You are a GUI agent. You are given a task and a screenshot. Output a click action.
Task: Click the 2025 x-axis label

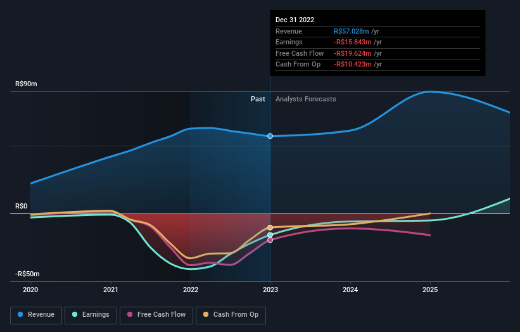(430, 290)
